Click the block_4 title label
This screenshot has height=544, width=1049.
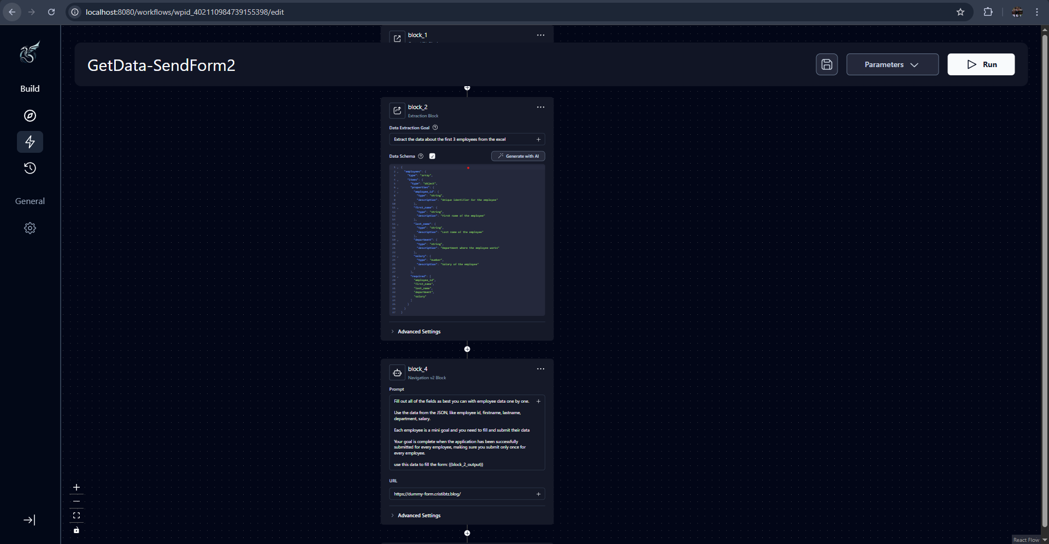click(x=417, y=369)
